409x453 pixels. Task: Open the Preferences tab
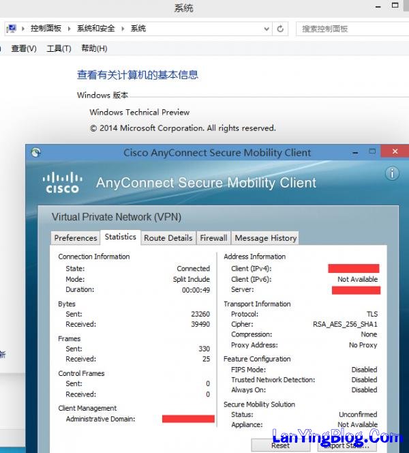pos(76,238)
